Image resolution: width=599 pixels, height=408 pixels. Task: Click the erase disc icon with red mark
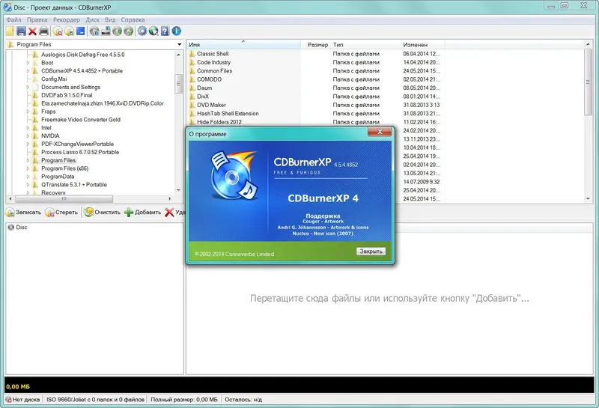(58, 31)
